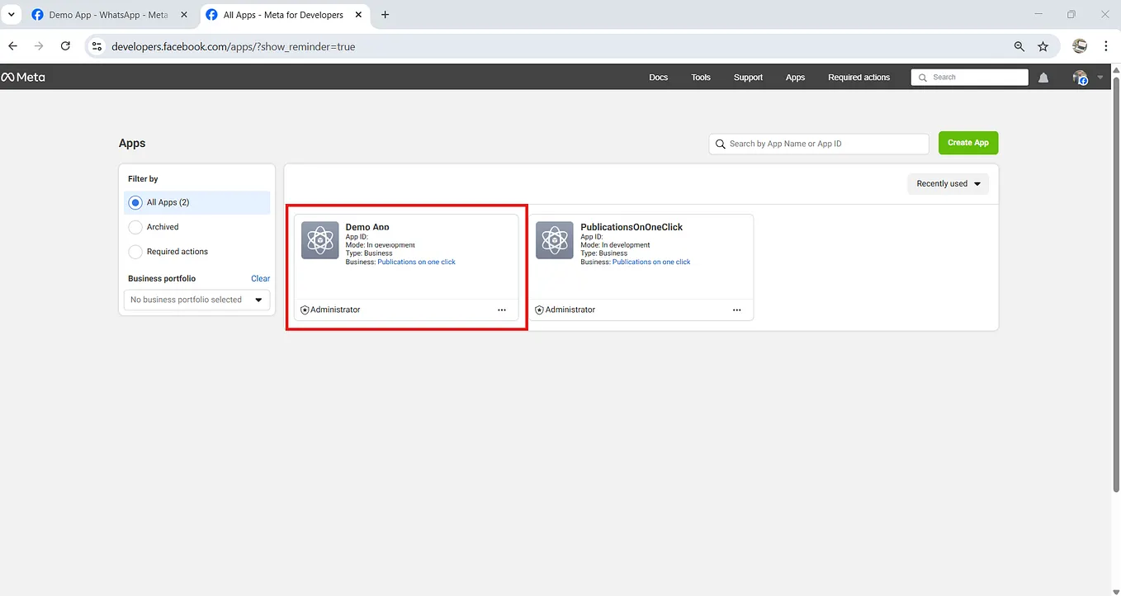The image size is (1121, 596).
Task: Open the browser tab search dropdown
Action: [x=11, y=14]
